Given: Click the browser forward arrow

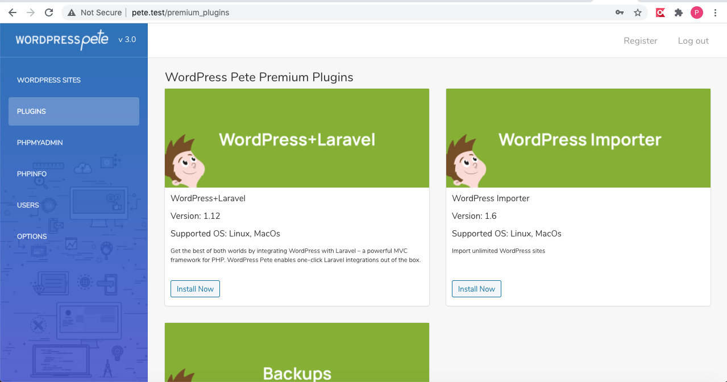Looking at the screenshot, I should (x=31, y=13).
